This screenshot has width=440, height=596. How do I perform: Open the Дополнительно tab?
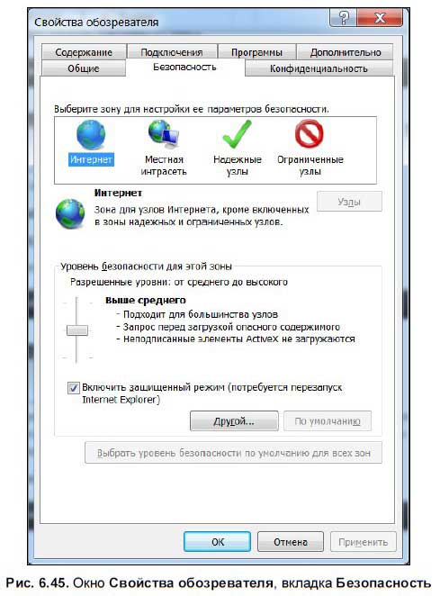[345, 52]
